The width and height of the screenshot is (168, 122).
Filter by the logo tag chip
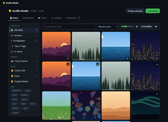(26, 108)
